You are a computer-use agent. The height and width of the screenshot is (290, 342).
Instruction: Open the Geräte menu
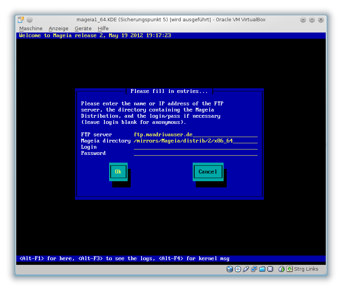83,29
